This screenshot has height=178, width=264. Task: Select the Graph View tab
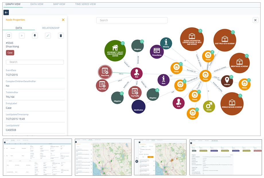pos(13,4)
